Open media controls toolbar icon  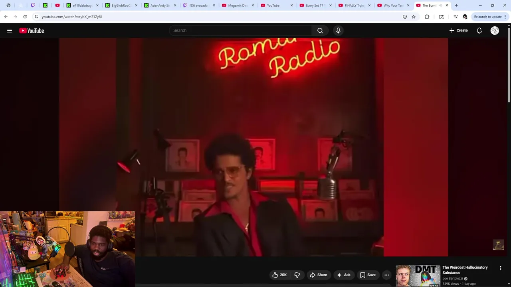click(456, 17)
